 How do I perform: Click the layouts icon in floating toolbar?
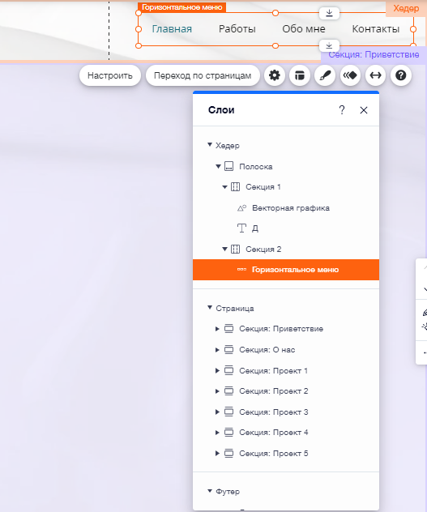(300, 76)
